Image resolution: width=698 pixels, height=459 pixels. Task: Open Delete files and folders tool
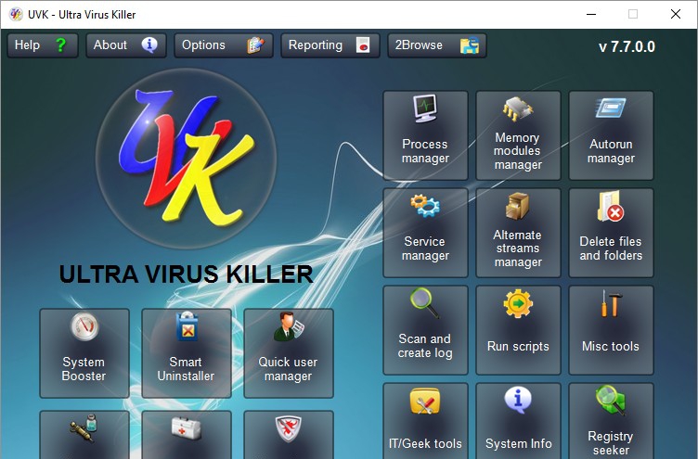pos(611,233)
